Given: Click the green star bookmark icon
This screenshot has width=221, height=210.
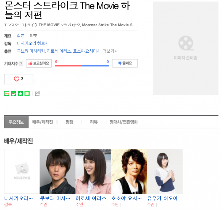Looking at the screenshot, I should pyautogui.click(x=20, y=94).
